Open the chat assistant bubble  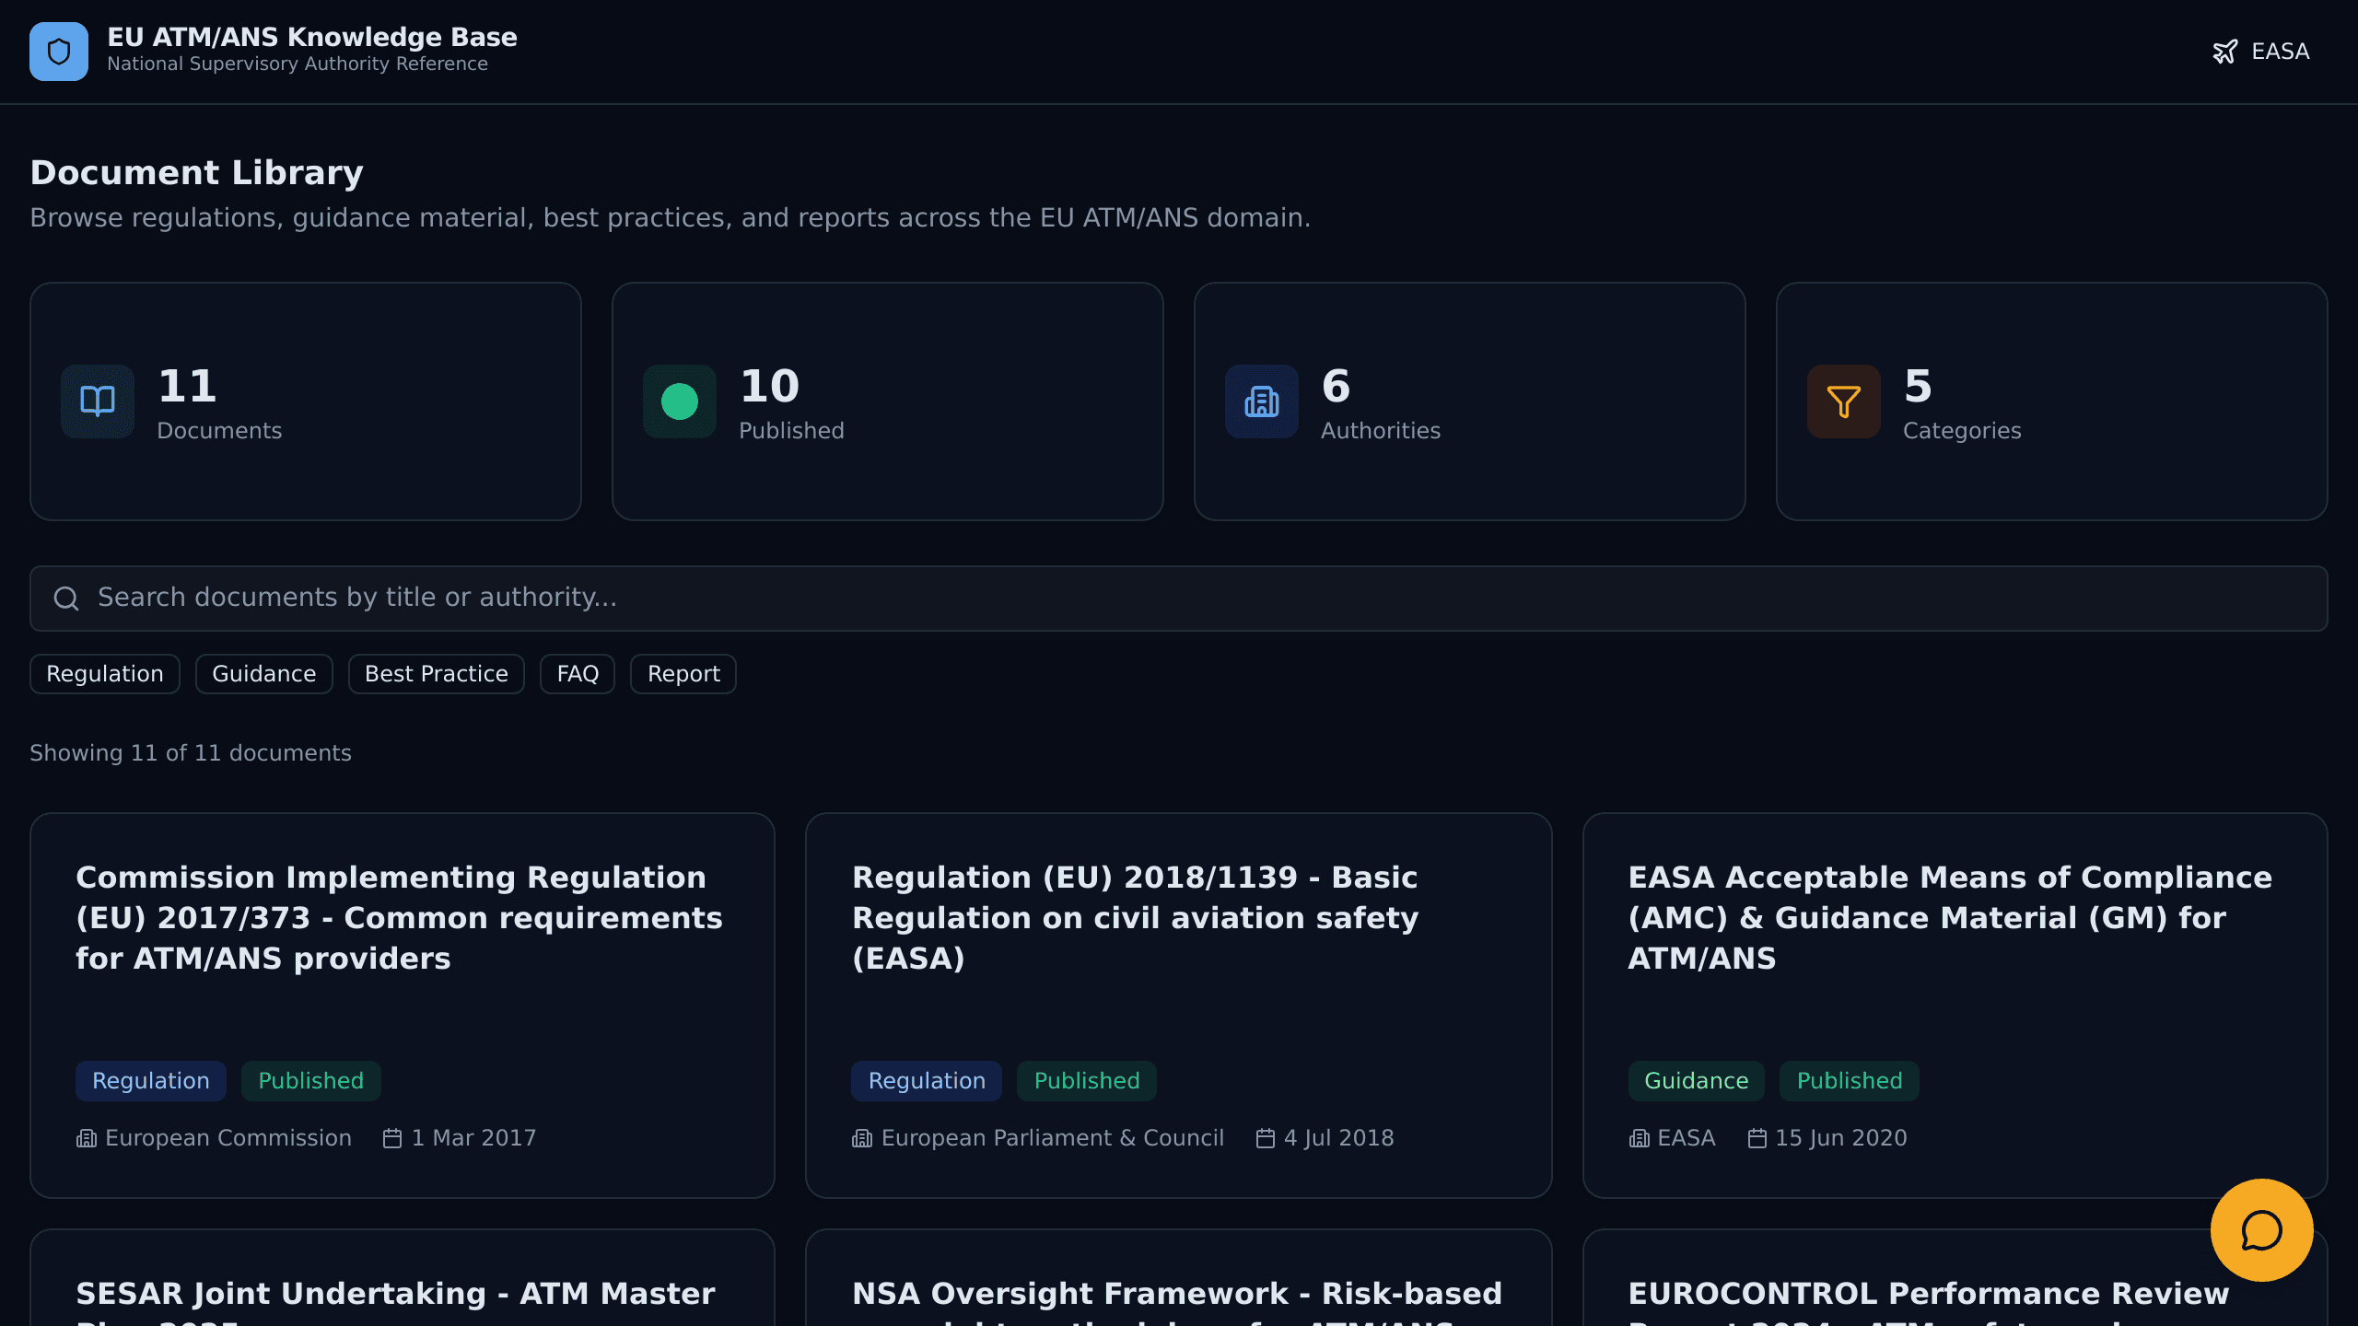tap(2262, 1230)
